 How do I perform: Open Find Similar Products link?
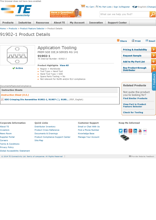click(135, 98)
